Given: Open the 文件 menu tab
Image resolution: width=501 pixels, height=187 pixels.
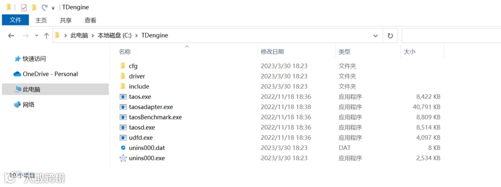Looking at the screenshot, I should [x=15, y=20].
